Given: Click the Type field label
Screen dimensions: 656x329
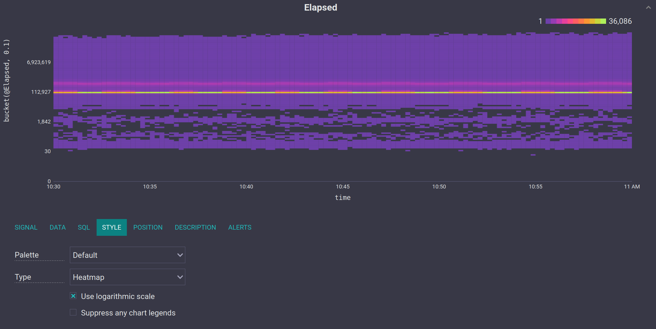Looking at the screenshot, I should 23,277.
